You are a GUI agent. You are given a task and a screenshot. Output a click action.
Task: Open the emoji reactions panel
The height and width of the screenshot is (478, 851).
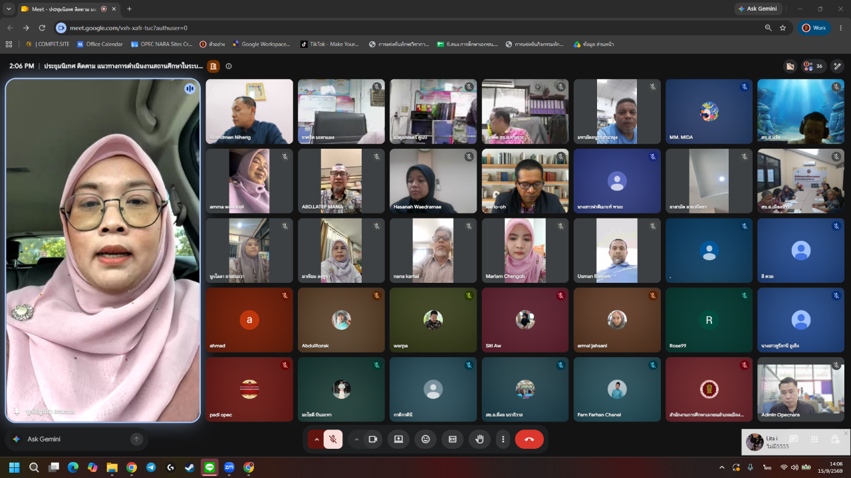tap(425, 439)
